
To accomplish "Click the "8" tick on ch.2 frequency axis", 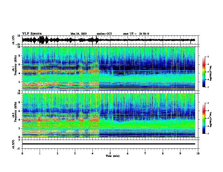I will (x=20, y=102).
